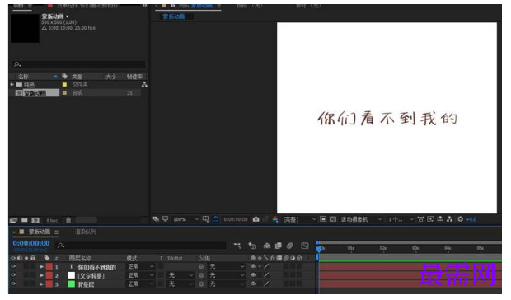This screenshot has width=511, height=300.
Task: Create a new composition from project panel
Action: (35, 220)
